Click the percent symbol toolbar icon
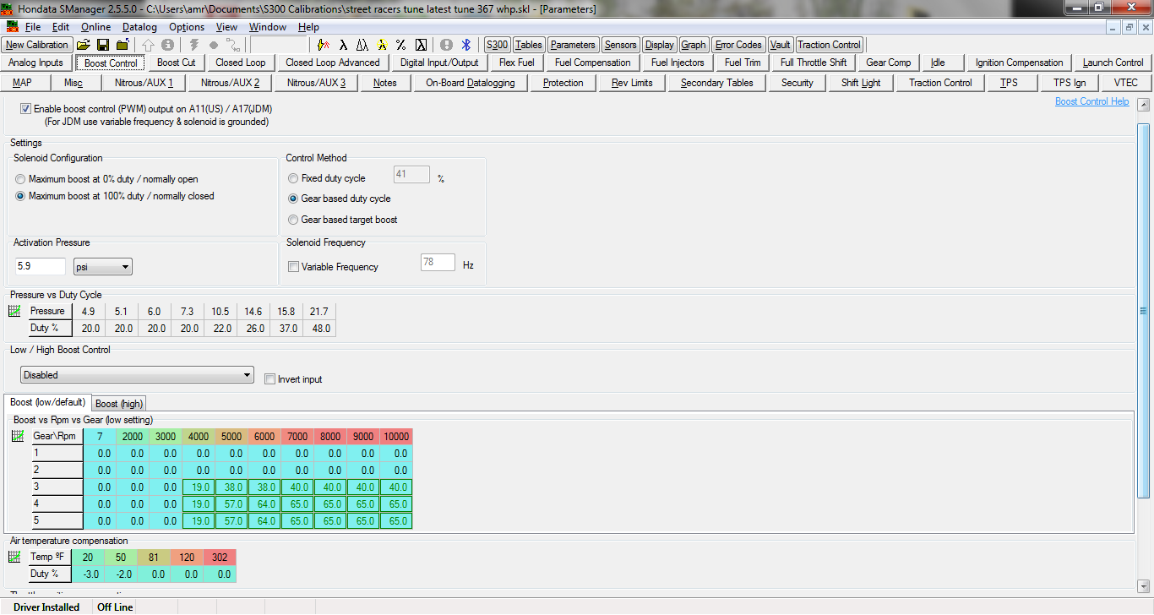This screenshot has height=615, width=1154. point(400,45)
